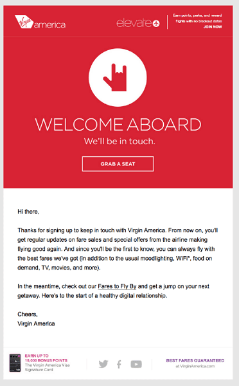Open the YouTube icon in footer
Image resolution: width=239 pixels, height=386 pixels.
point(136,364)
